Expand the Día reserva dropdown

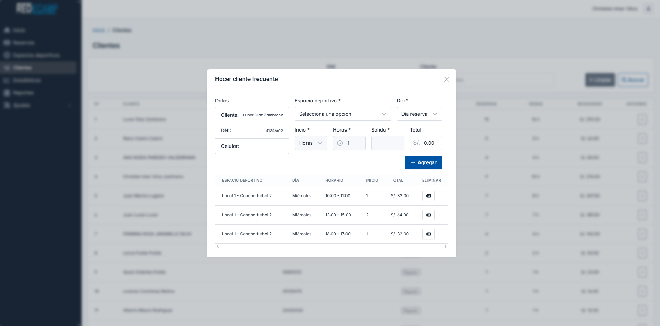coord(419,114)
